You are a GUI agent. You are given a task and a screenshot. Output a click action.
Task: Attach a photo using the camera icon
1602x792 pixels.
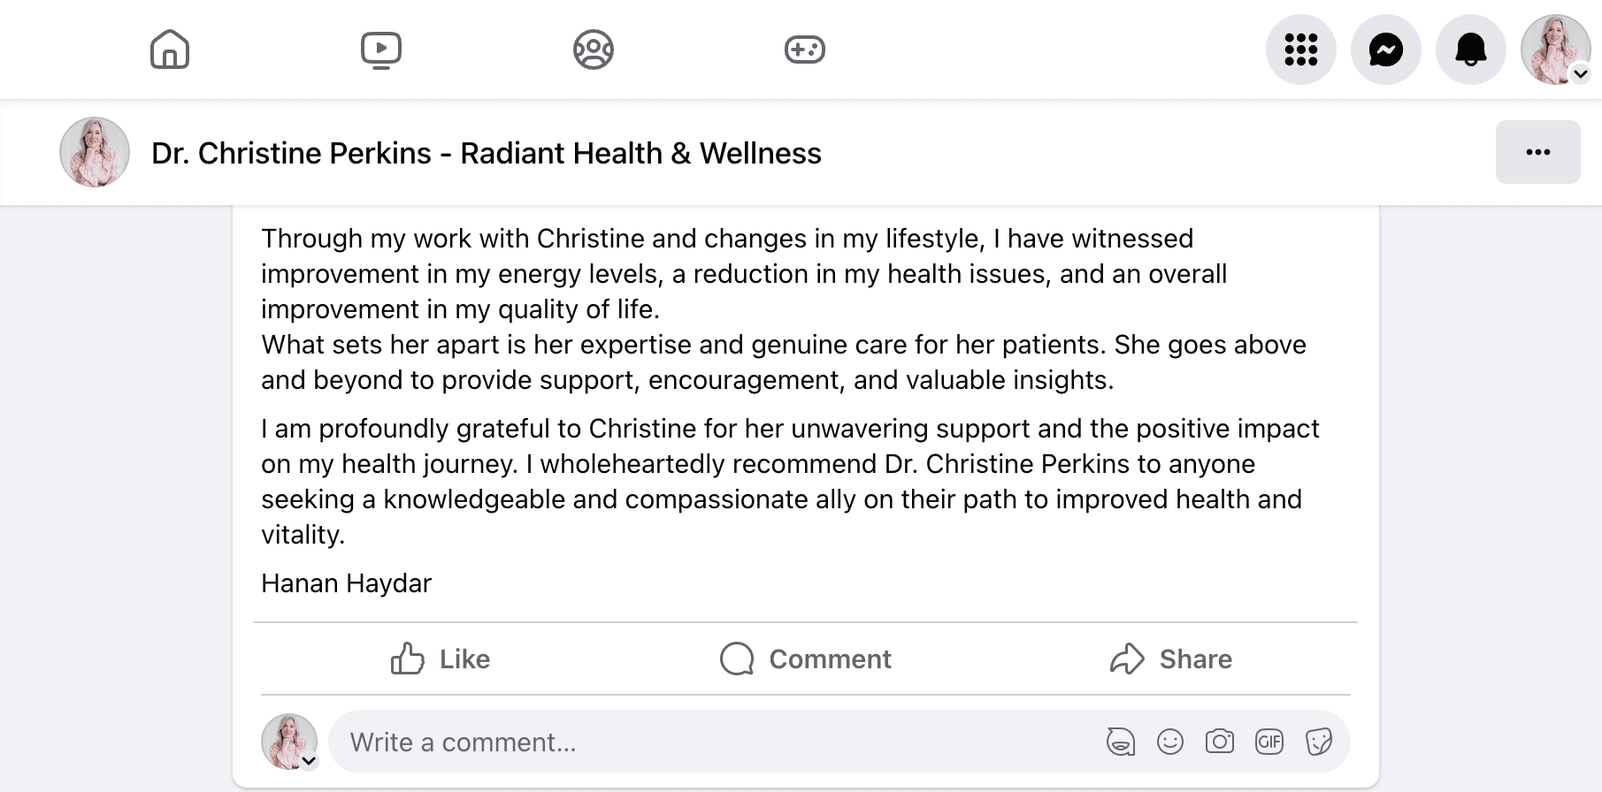point(1220,742)
